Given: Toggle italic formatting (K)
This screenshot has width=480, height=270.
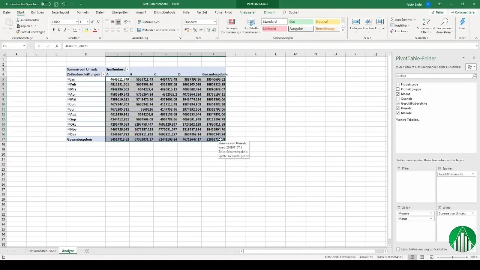Looking at the screenshot, I should pyautogui.click(x=59, y=30).
